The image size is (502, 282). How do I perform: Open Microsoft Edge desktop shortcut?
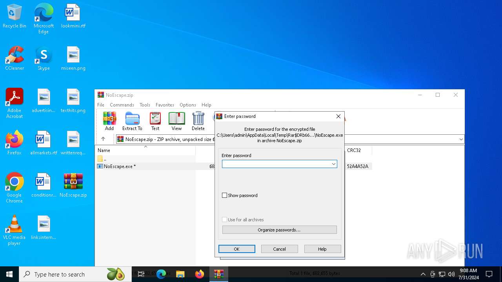coord(44,18)
